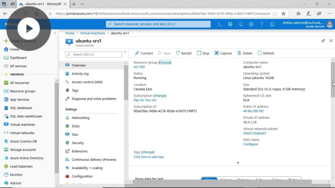Open VNet1/Subnet1 link

tap(255, 133)
